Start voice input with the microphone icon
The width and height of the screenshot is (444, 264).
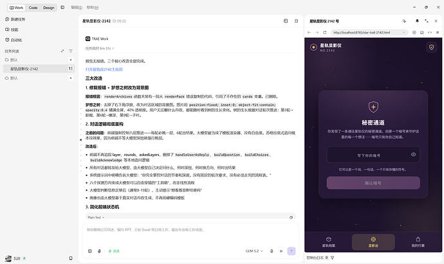pyautogui.click(x=272, y=251)
